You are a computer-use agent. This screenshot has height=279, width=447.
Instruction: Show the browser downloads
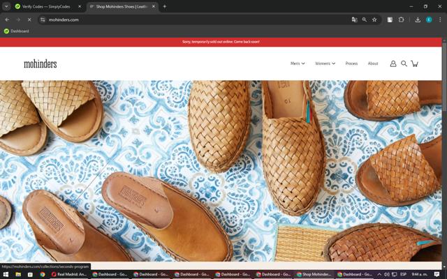418,20
